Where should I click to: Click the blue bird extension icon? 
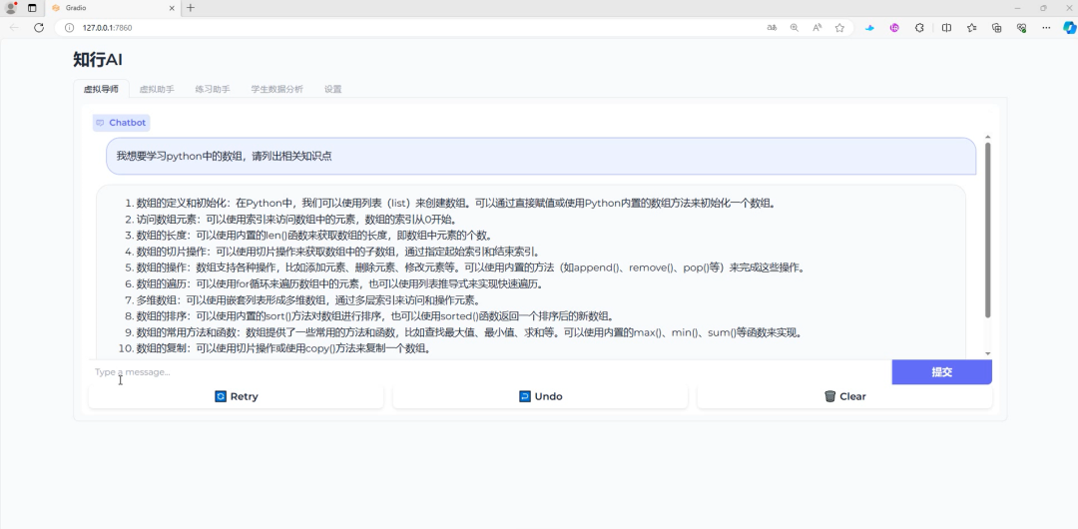(x=869, y=28)
